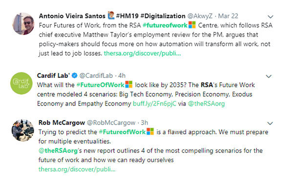
Task: Click emoji after Antonio Vieira Santos name
Action: (111, 16)
